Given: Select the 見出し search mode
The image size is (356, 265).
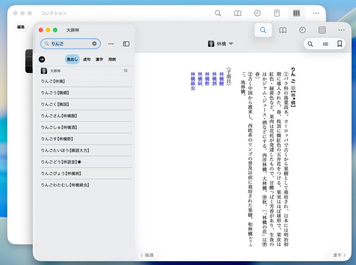Looking at the screenshot, I should coord(72,60).
